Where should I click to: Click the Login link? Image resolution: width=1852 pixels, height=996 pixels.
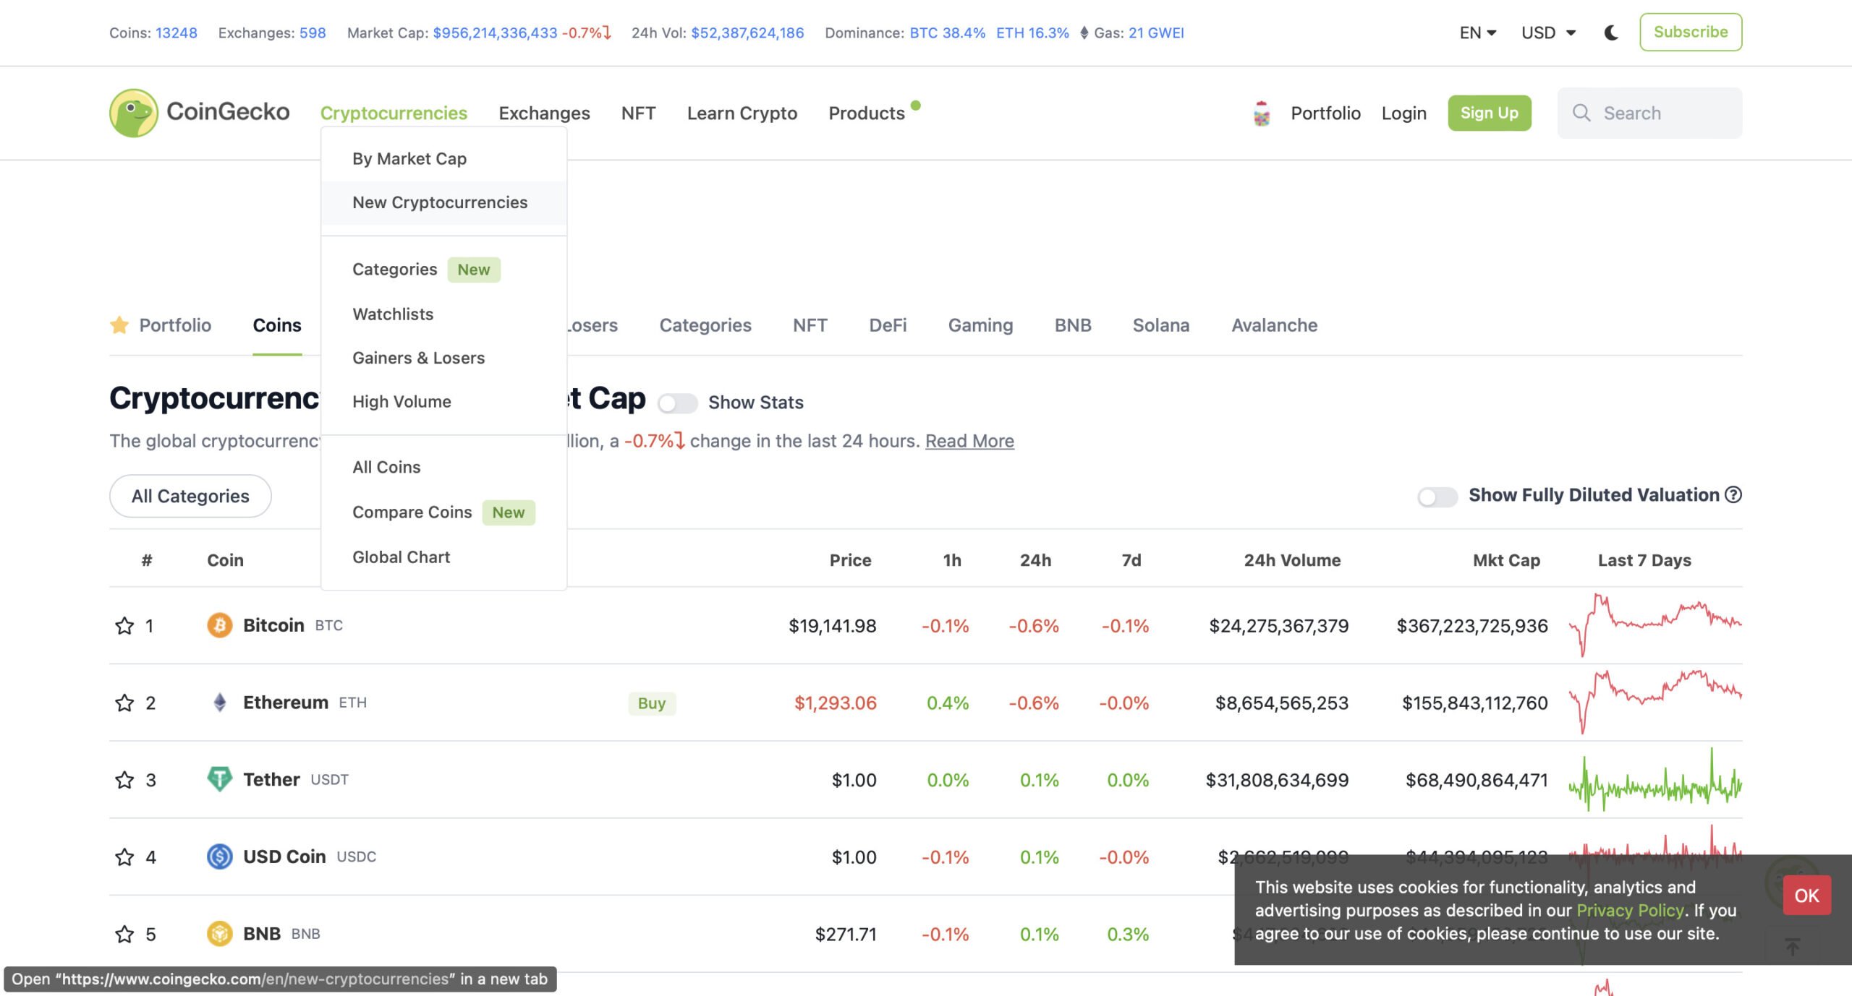[x=1403, y=113]
